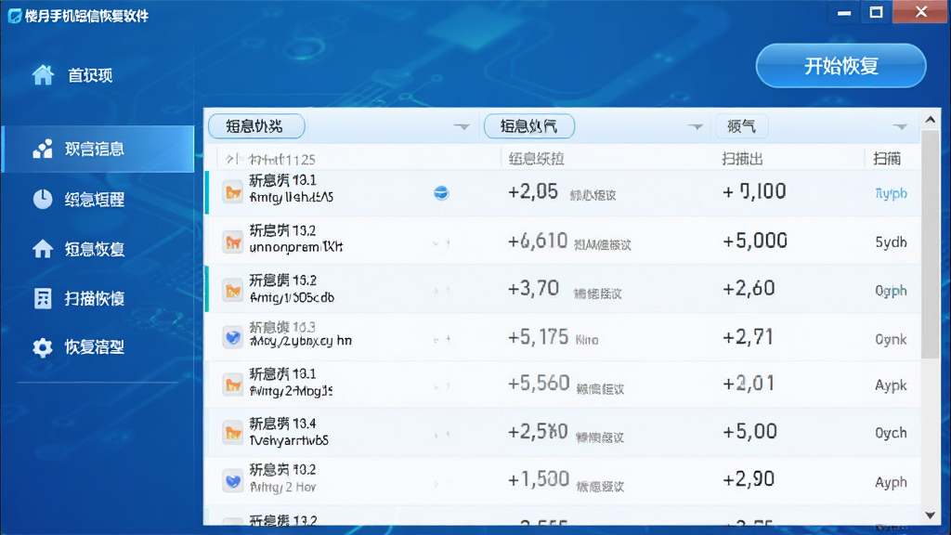Viewport: 951px width, 535px height.
Task: Open the sidebar item with the clock icon
Action: click(43, 199)
